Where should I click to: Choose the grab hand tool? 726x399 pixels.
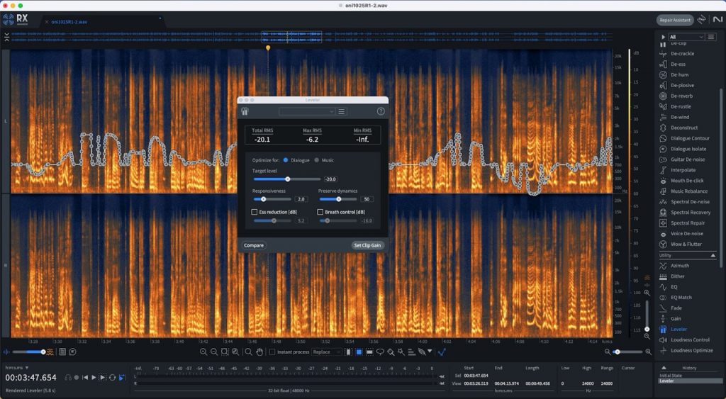coord(259,352)
